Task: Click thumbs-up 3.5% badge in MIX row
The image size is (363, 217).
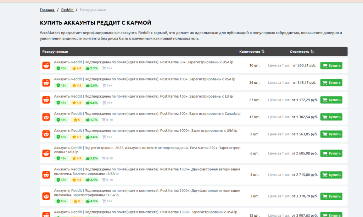Action: [92, 158]
